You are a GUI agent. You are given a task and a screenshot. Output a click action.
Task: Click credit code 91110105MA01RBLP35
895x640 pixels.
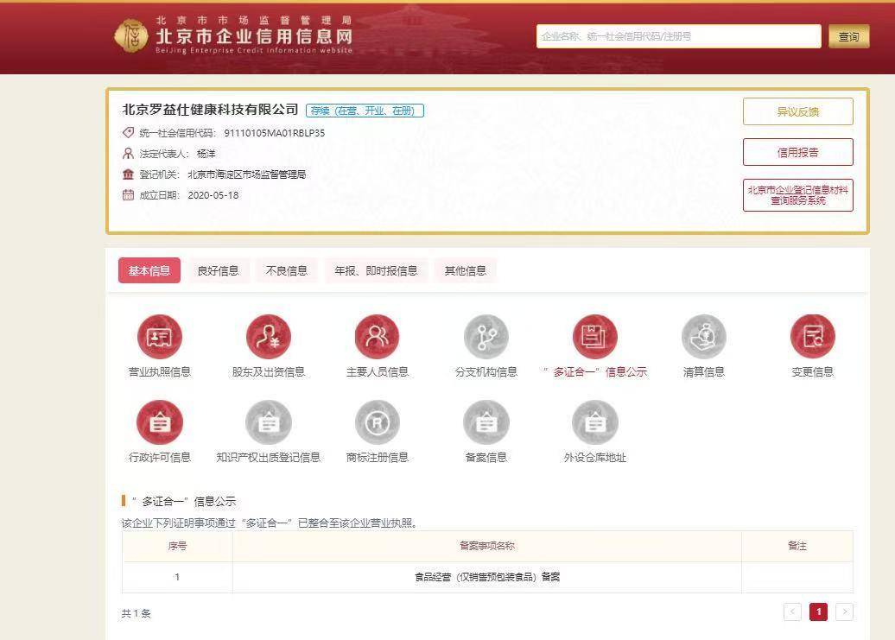coord(275,133)
